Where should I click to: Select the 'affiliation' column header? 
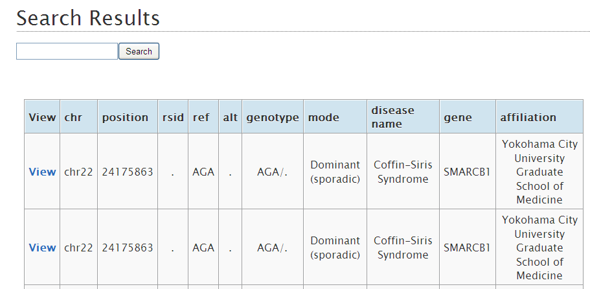click(539, 117)
